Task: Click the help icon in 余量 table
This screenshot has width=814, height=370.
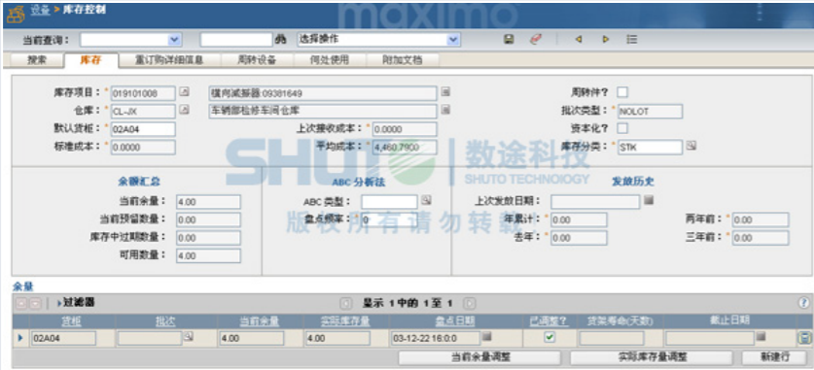Action: tap(803, 303)
